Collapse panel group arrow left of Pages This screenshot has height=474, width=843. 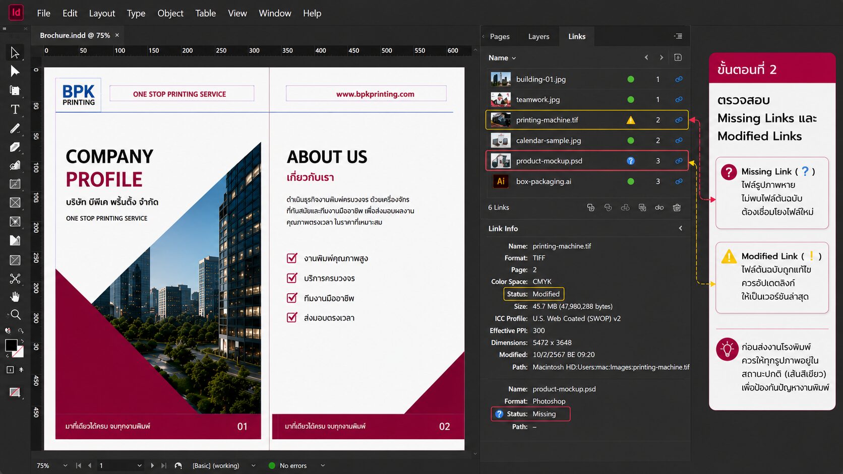tap(484, 36)
